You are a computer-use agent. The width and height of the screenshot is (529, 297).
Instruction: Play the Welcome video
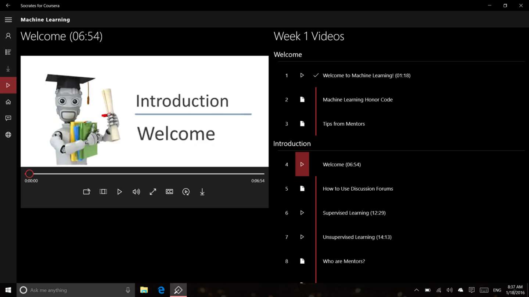pyautogui.click(x=119, y=192)
